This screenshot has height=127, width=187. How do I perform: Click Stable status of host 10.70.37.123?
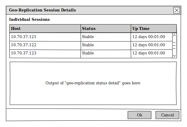(x=88, y=53)
